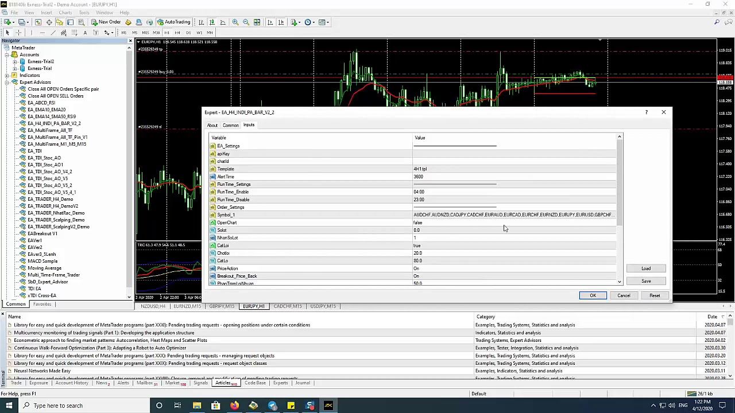Open the Common tab in Expert dialog
The width and height of the screenshot is (735, 413).
tap(230, 125)
